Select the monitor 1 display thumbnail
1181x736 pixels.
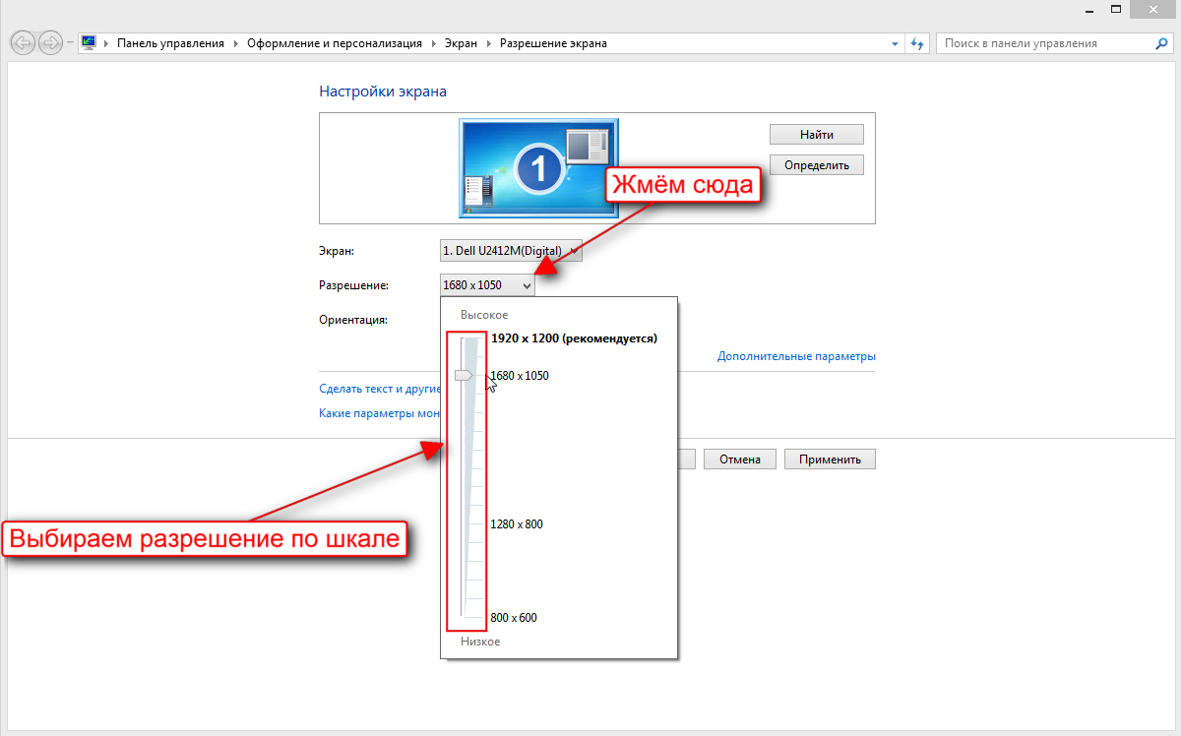click(538, 167)
